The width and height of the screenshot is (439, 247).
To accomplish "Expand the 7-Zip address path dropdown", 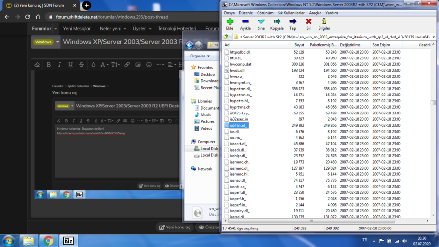I will click(x=434, y=37).
